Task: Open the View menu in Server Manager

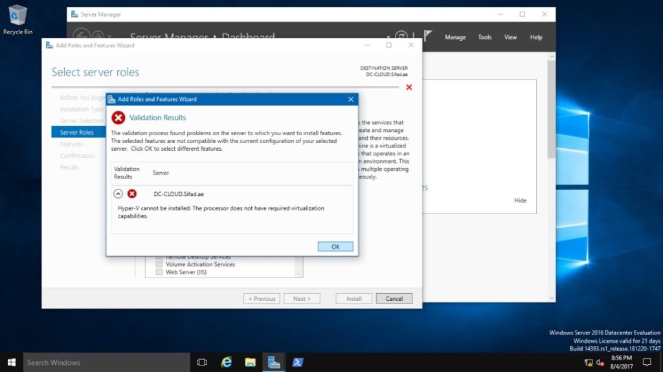Action: click(x=510, y=38)
